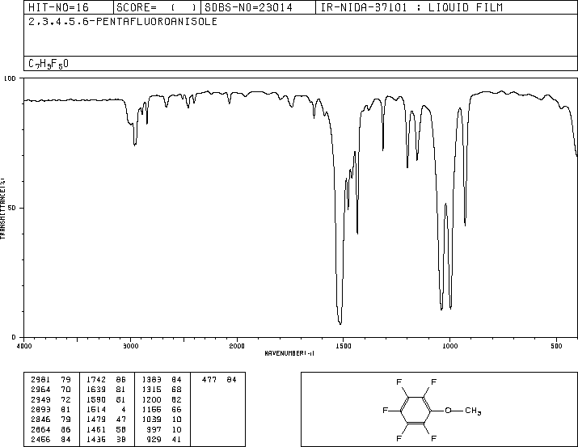Screen dimensions: 578x447
Task: Click the 100 tick label on y-axis
Action: 10,78
